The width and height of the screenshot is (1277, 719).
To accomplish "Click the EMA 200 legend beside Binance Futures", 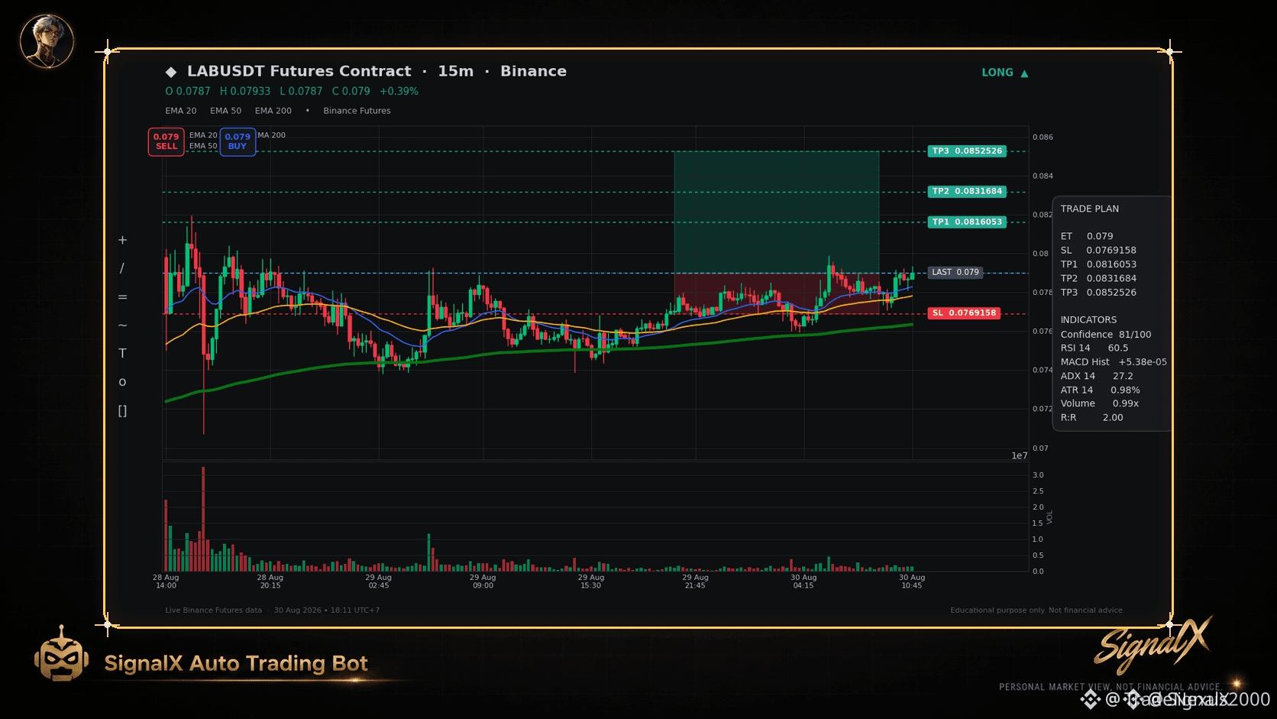I will [x=273, y=111].
